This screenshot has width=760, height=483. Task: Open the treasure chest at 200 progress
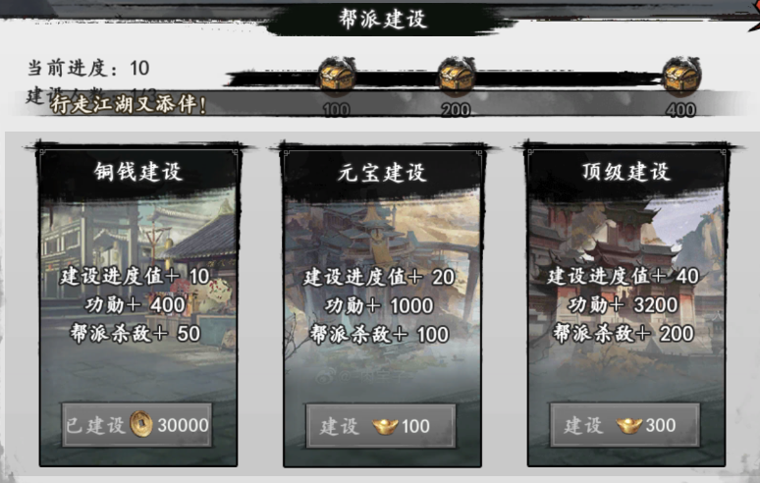[x=456, y=78]
